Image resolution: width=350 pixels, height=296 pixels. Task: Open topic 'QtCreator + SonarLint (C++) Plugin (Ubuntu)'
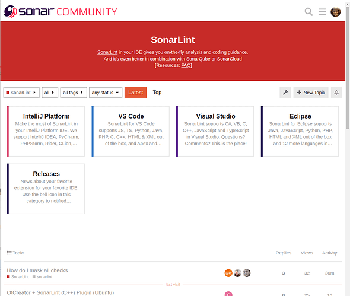tap(61, 292)
